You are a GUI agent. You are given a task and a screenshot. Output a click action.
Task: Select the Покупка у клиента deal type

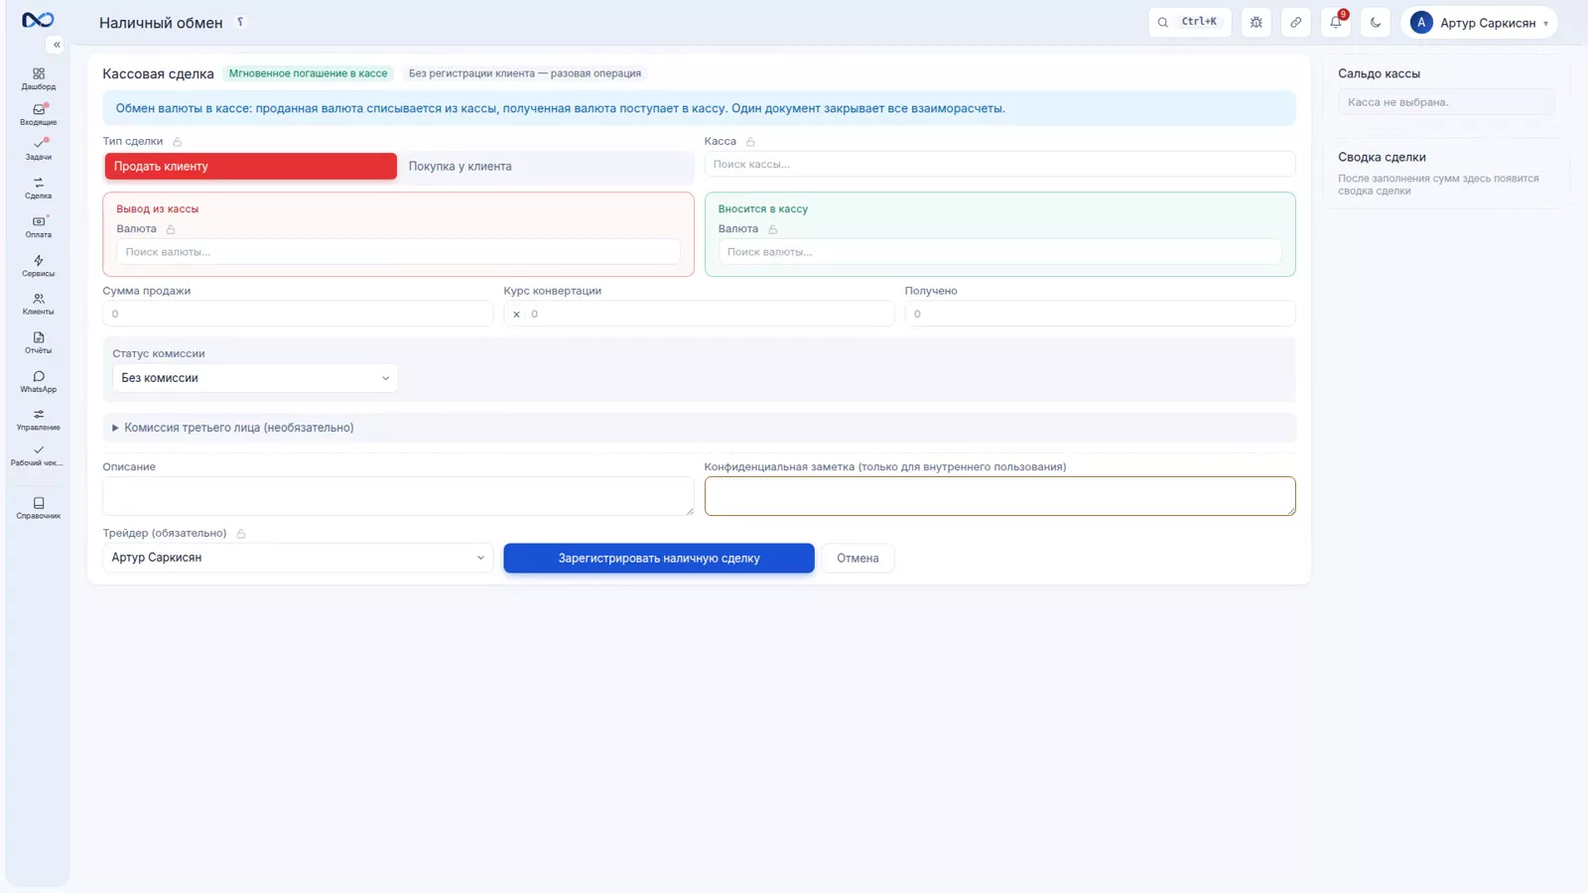pyautogui.click(x=544, y=167)
